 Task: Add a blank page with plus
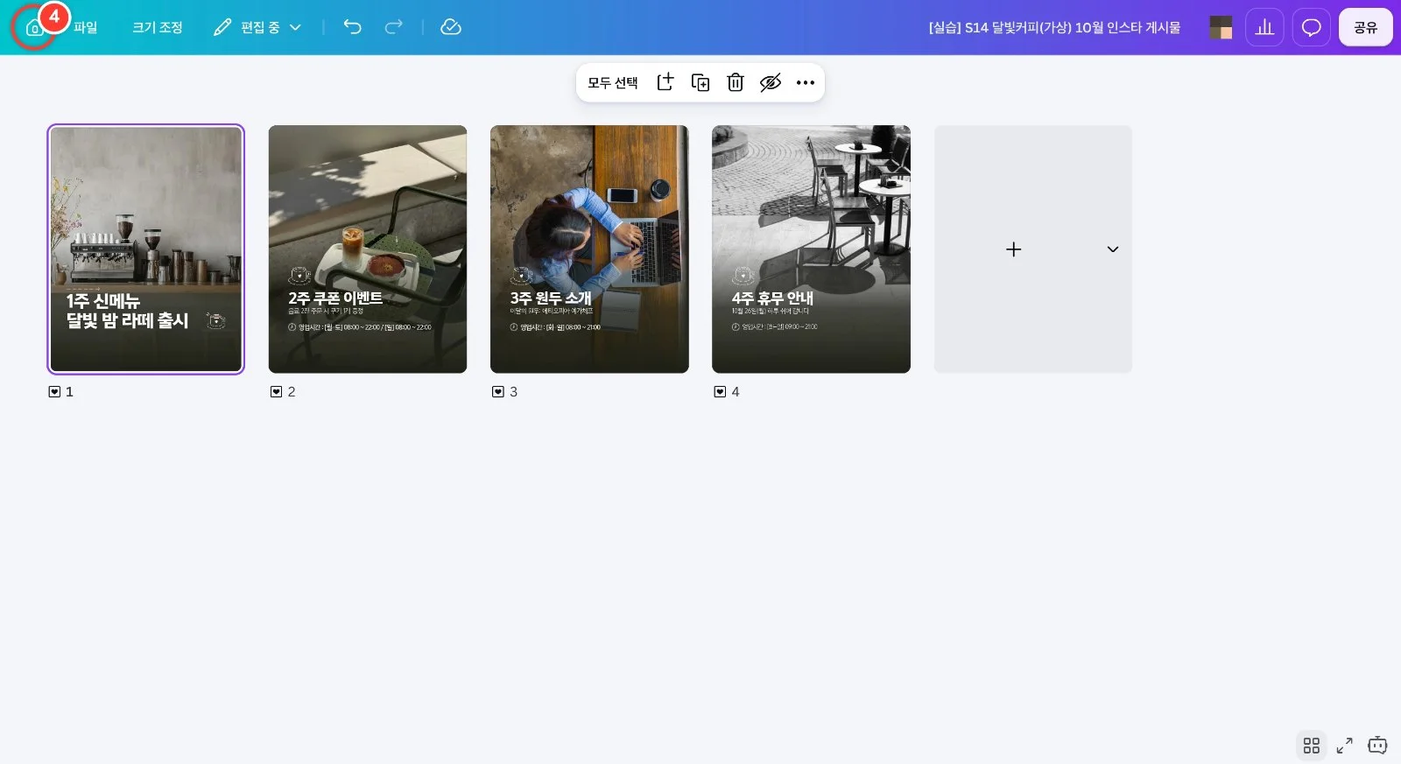pos(1013,249)
